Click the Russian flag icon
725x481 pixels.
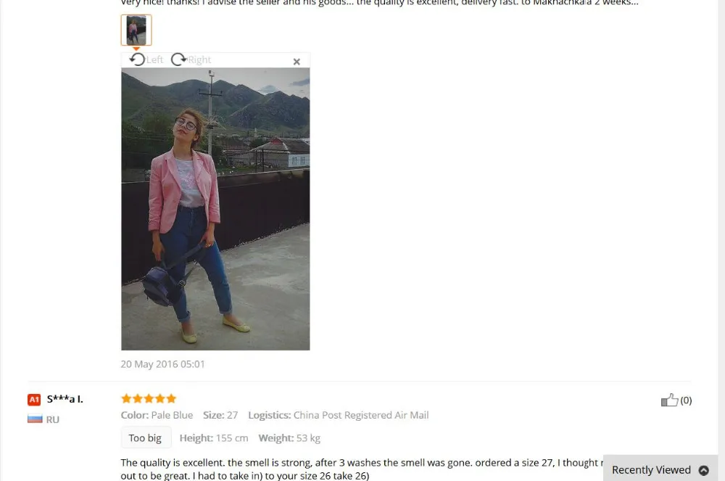(35, 419)
